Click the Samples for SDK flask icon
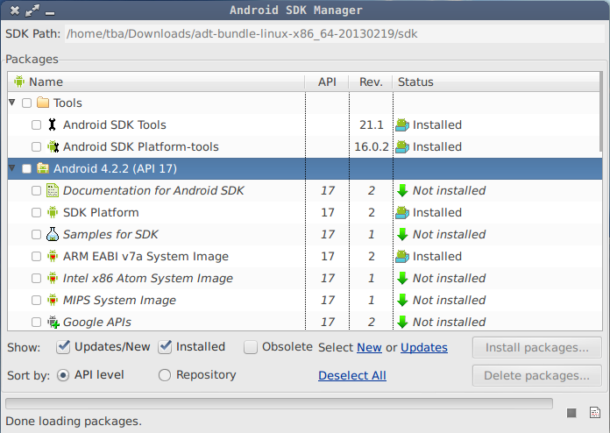610x433 pixels. pyautogui.click(x=53, y=234)
